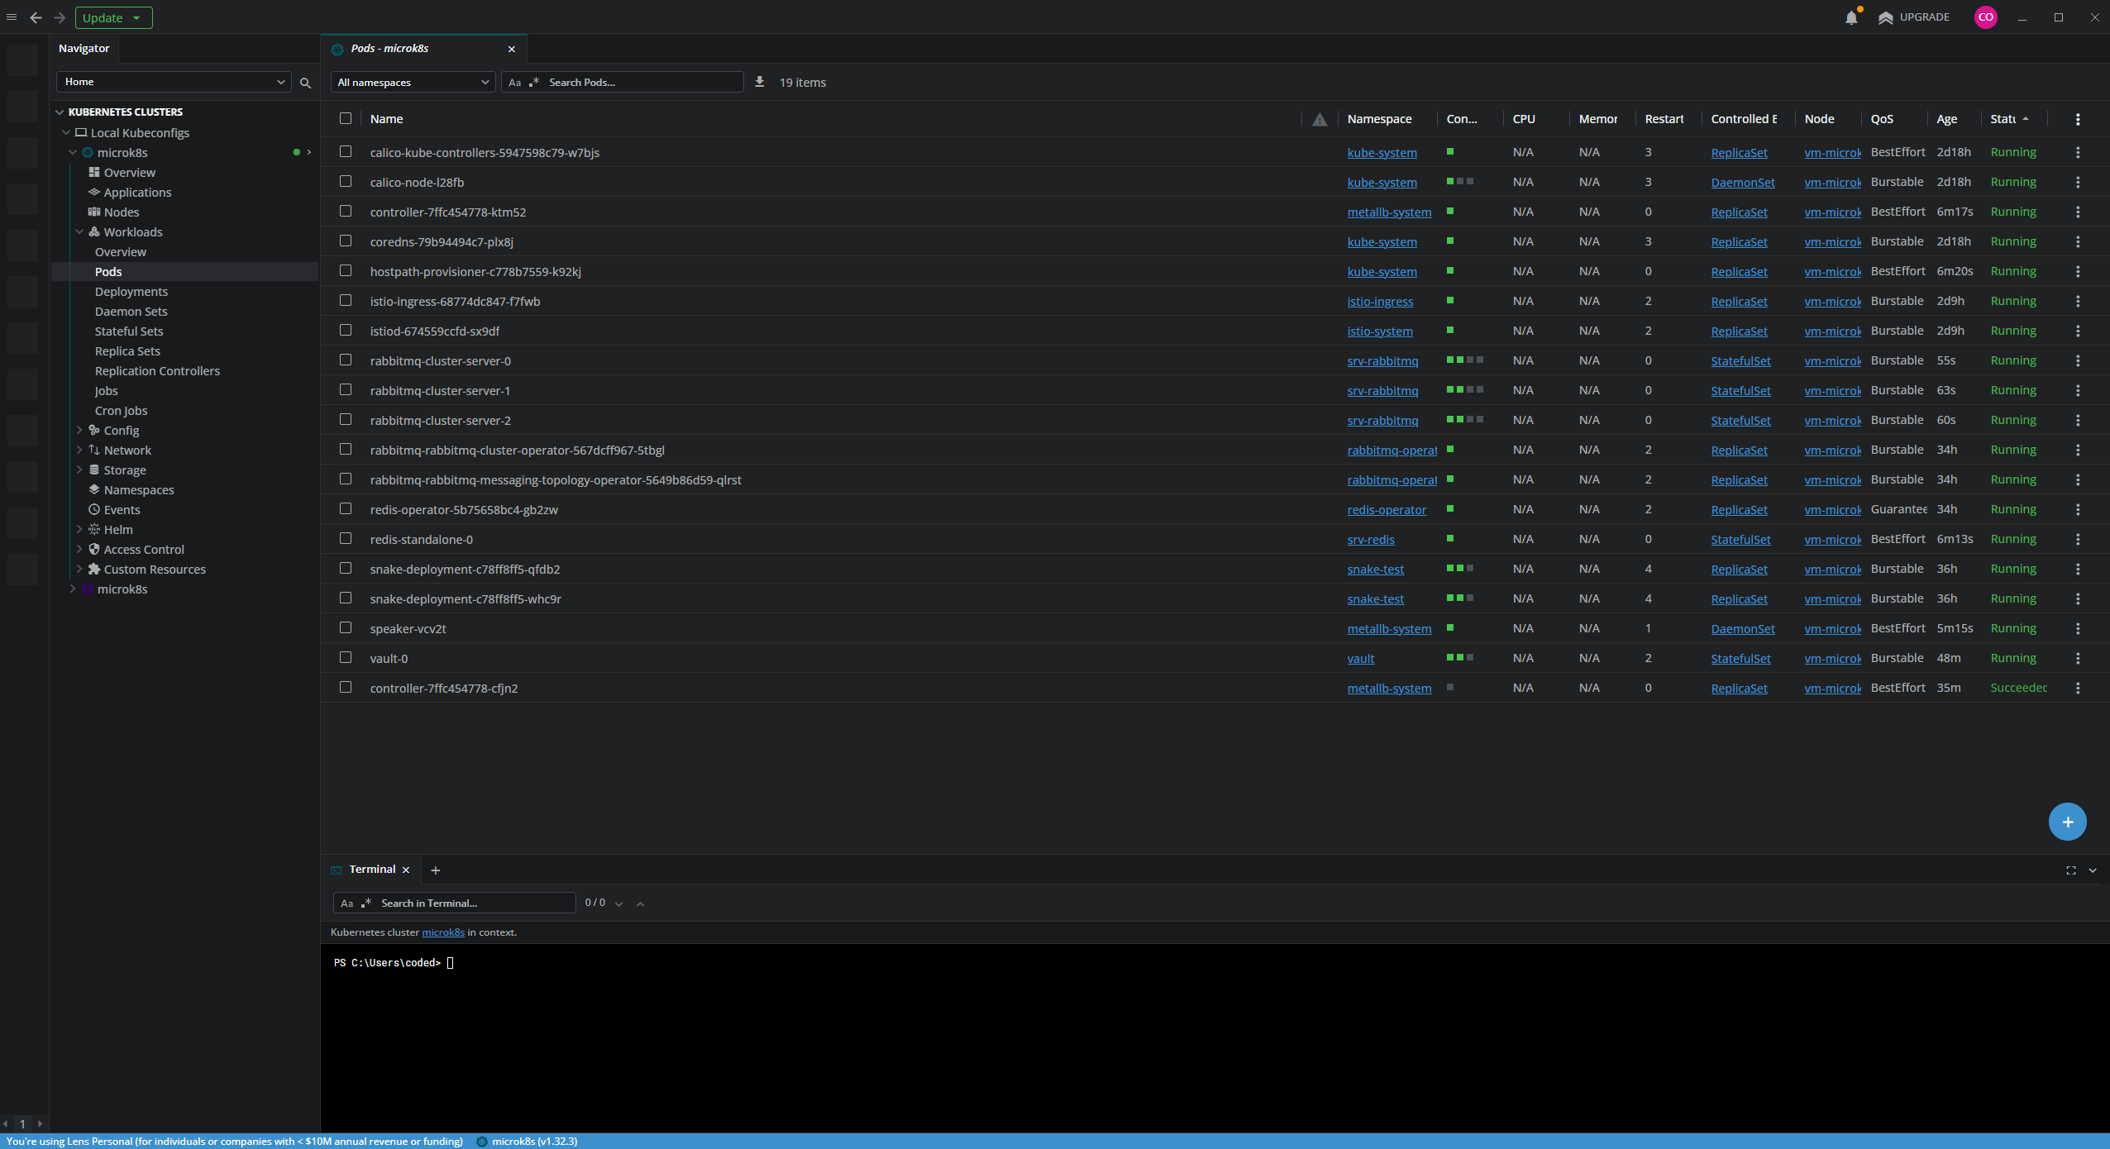2110x1149 pixels.
Task: Go back with the left arrow
Action: 36,17
